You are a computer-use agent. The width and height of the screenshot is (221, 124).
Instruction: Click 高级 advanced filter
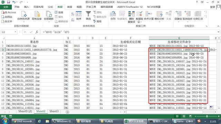tap(97, 21)
